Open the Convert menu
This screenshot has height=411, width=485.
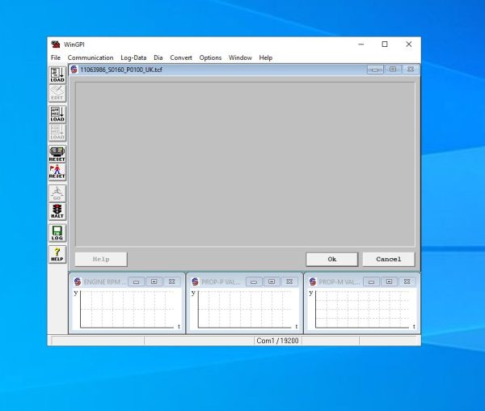pyautogui.click(x=181, y=57)
